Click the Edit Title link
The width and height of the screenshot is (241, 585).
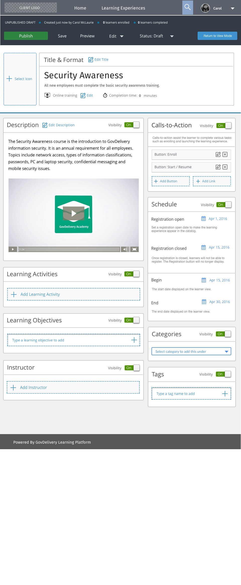pos(101,60)
